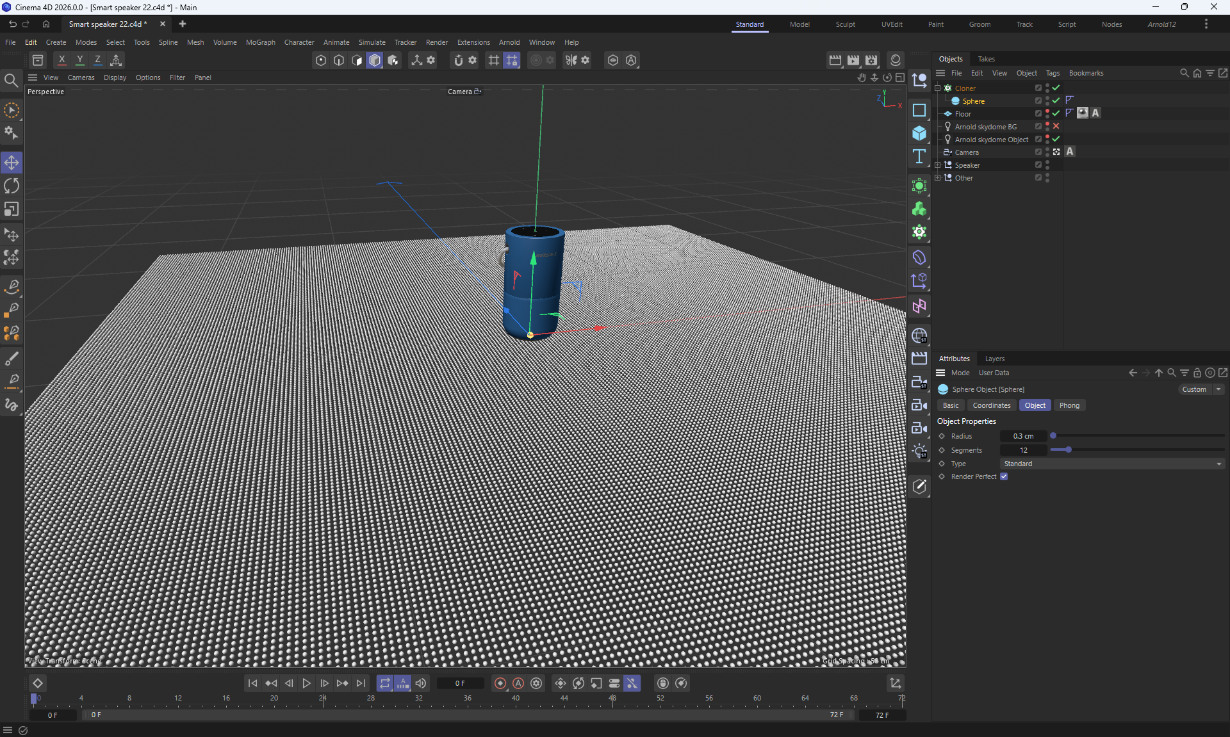The width and height of the screenshot is (1230, 737).
Task: Toggle Arnold skydome BG enable mark
Action: [1056, 127]
